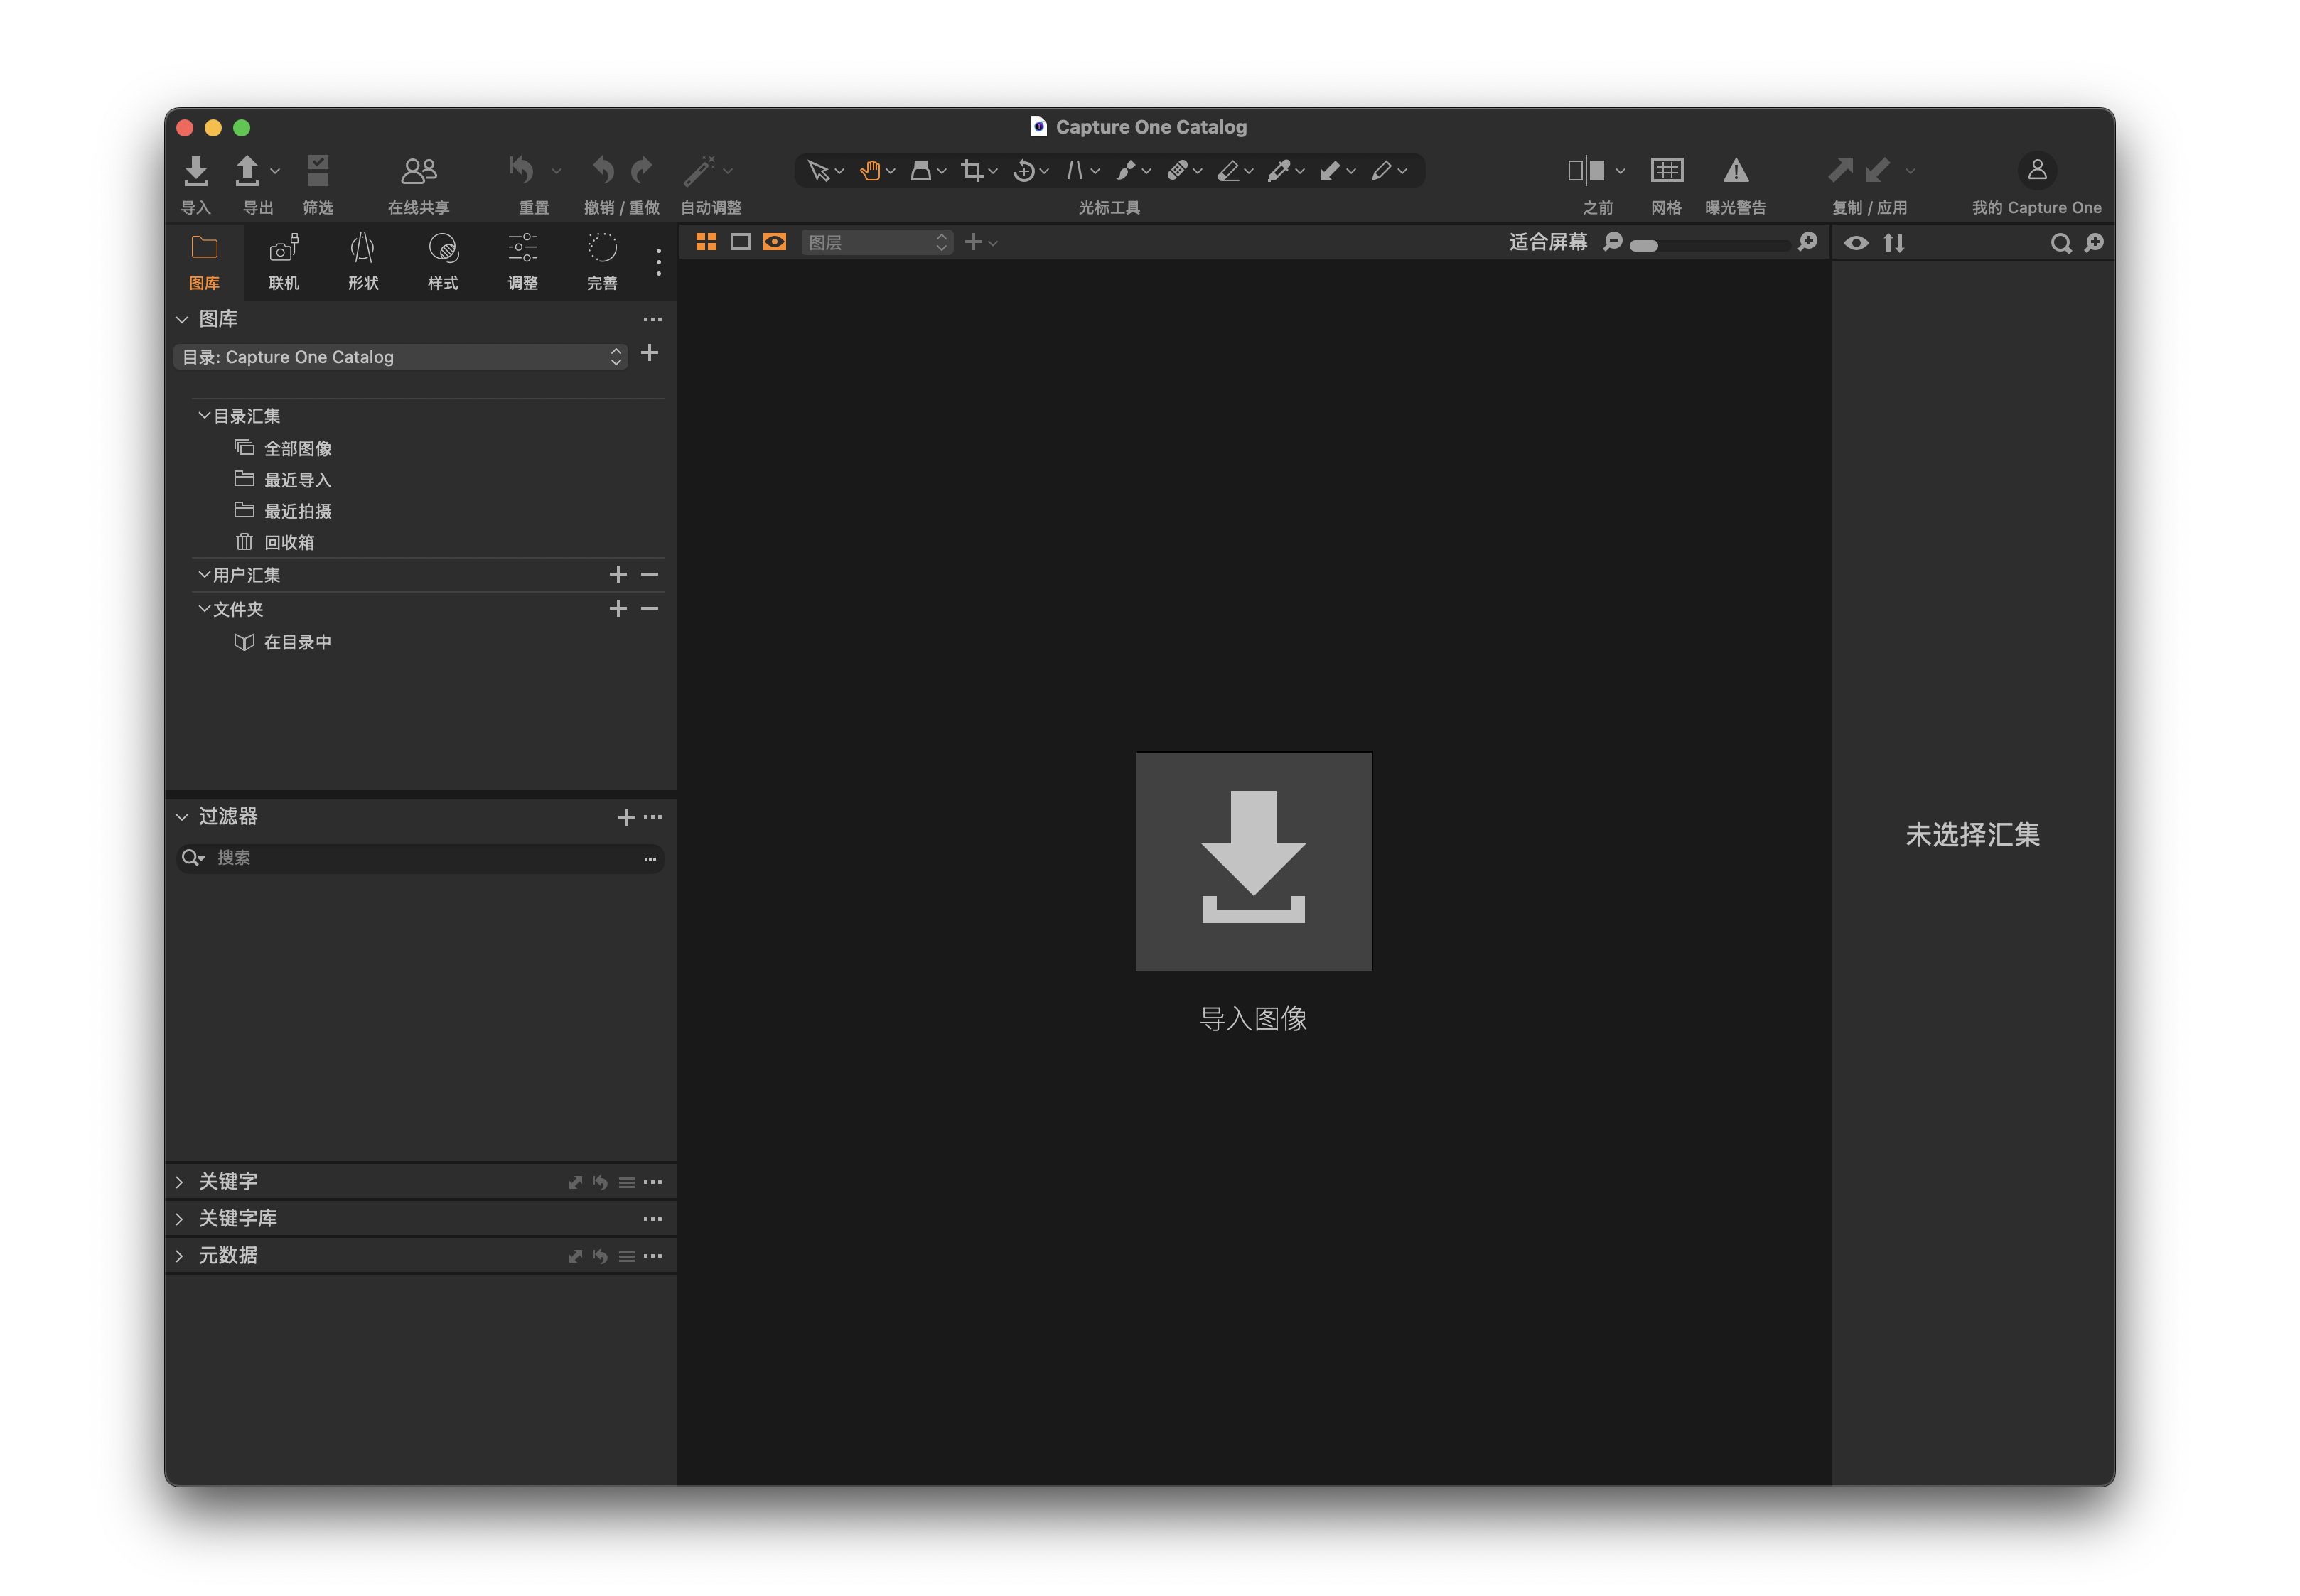Image resolution: width=2300 pixels, height=1596 pixels.
Task: Click the 重置 reset icon
Action: coord(521,170)
